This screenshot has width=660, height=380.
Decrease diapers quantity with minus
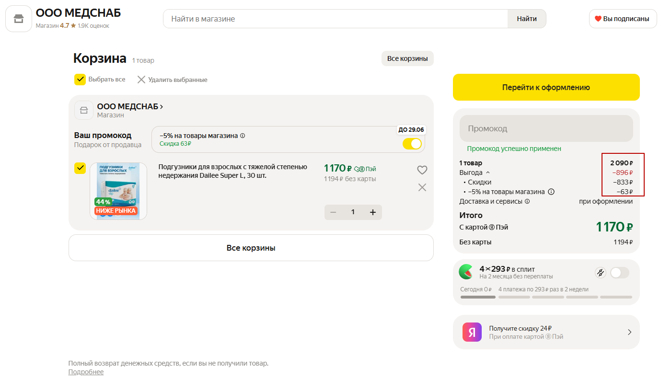[x=333, y=212]
